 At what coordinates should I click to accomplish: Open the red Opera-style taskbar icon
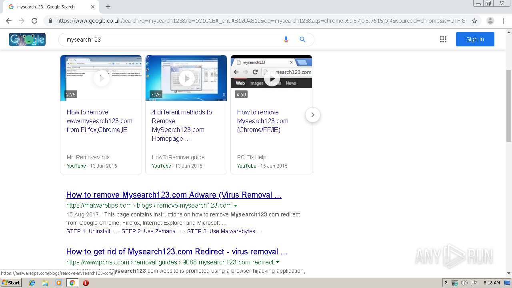coord(86,283)
